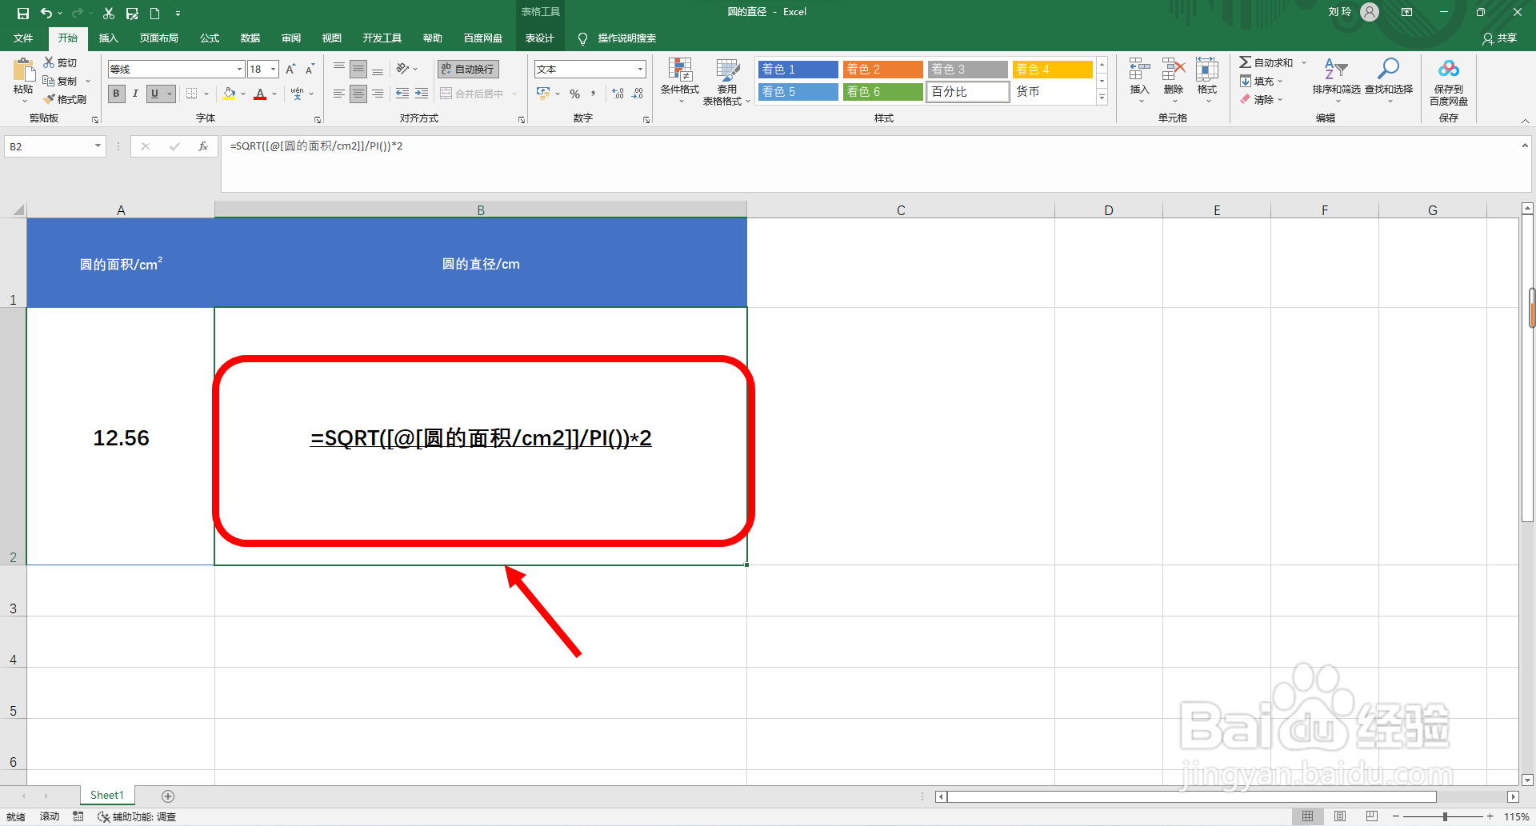
Task: Click the Undo arrow icon
Action: point(46,13)
